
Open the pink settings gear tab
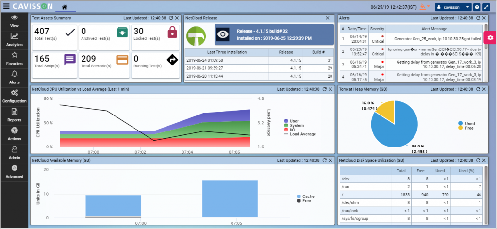click(x=490, y=38)
